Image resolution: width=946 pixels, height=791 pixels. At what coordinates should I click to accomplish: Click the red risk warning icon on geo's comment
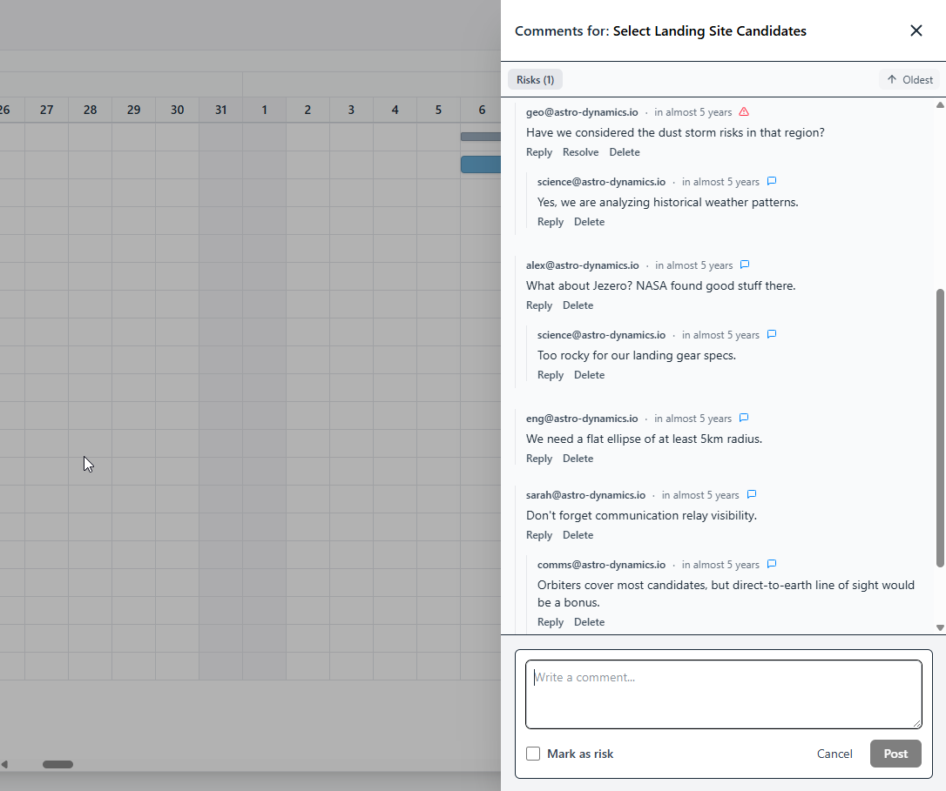744,111
